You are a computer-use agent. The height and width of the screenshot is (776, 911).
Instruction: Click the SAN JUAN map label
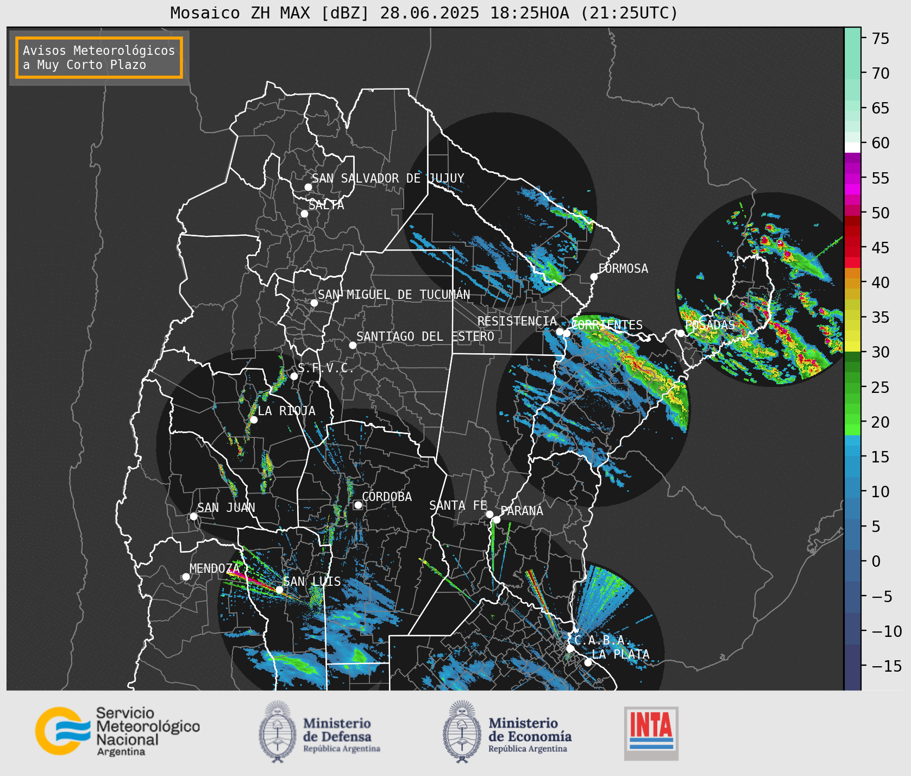pos(226,508)
